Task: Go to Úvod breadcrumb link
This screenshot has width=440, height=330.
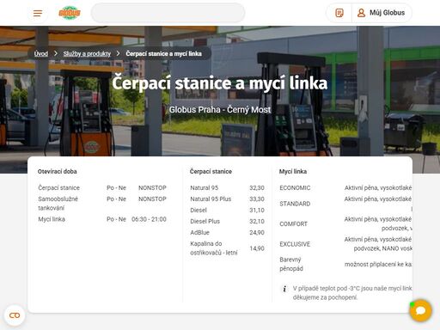Action: point(41,54)
